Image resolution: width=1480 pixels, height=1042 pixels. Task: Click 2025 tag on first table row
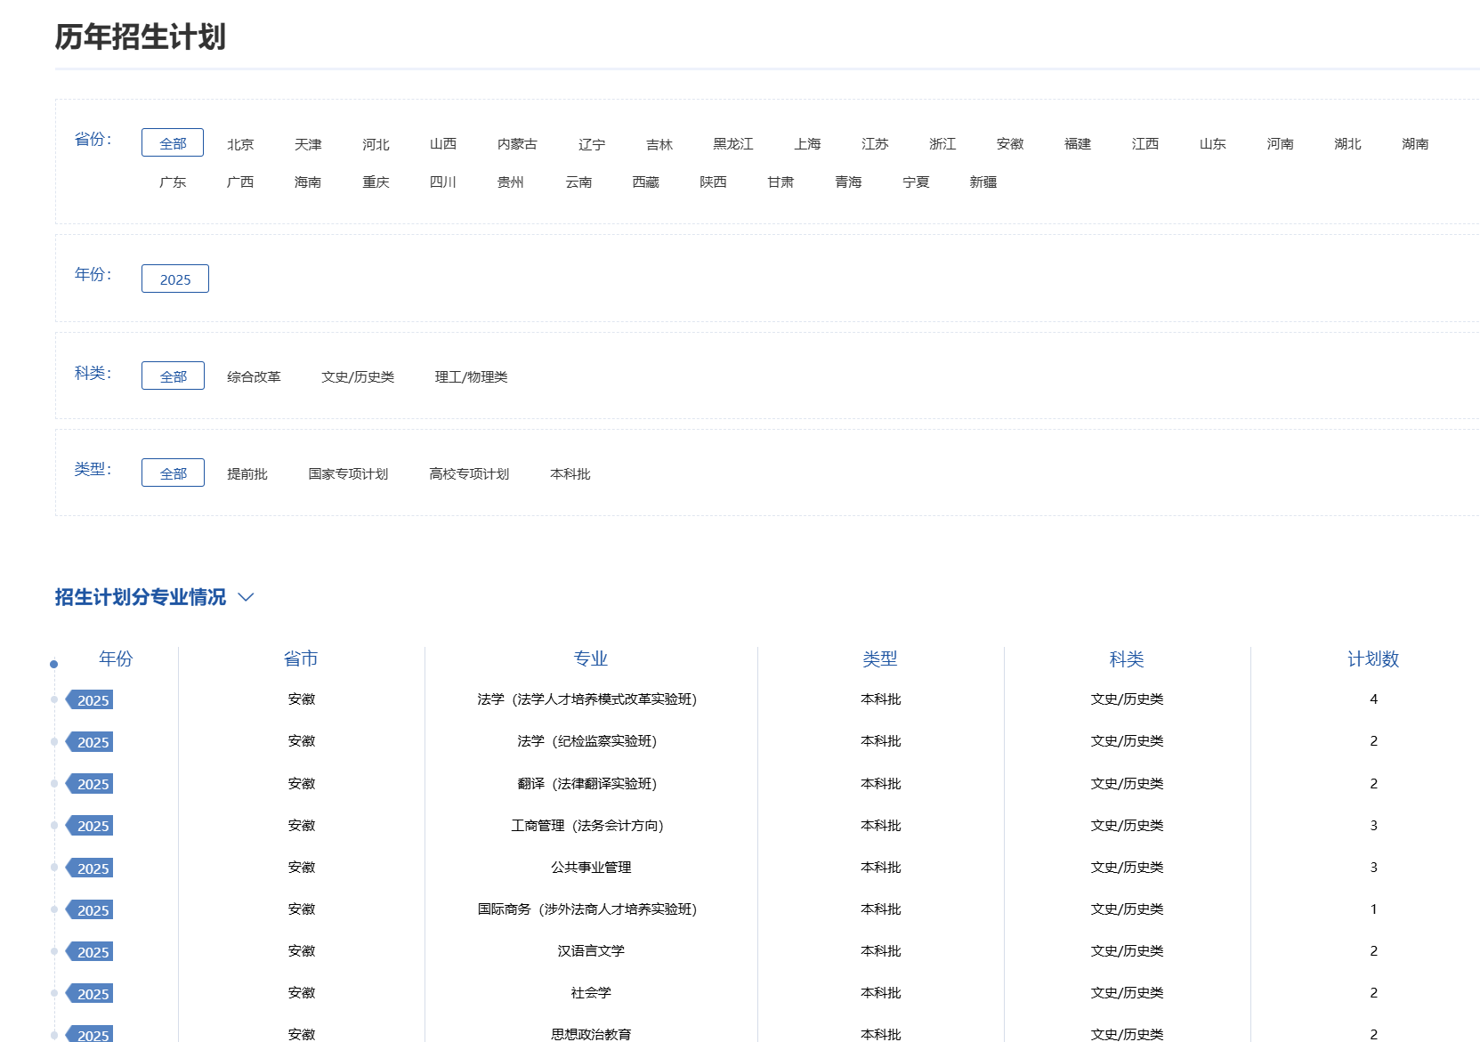93,700
